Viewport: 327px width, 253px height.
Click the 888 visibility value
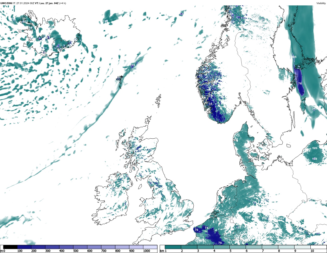[x=14, y=49]
